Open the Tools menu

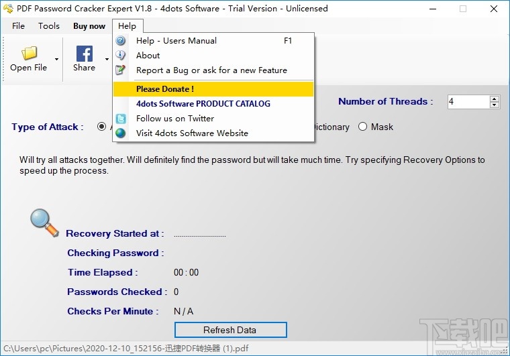coord(49,26)
